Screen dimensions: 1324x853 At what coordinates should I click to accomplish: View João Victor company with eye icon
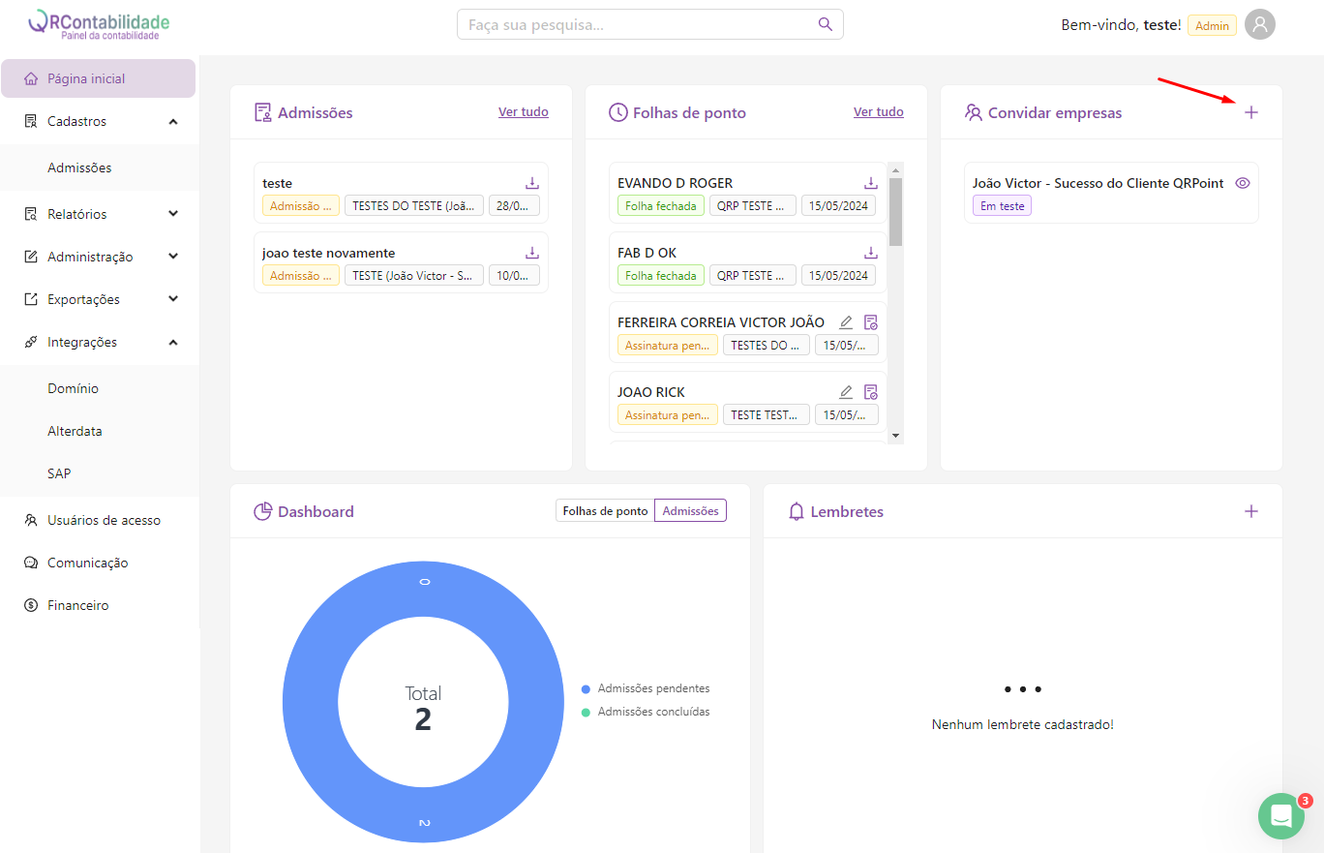tap(1243, 183)
